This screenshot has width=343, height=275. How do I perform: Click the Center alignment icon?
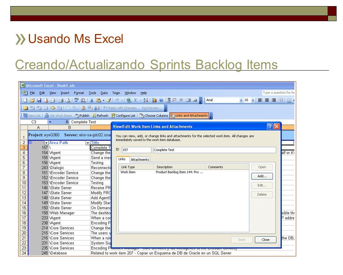[x=267, y=100]
